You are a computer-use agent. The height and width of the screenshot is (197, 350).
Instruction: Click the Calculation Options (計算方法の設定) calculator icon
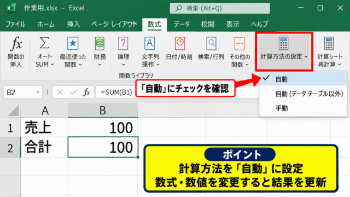click(283, 43)
